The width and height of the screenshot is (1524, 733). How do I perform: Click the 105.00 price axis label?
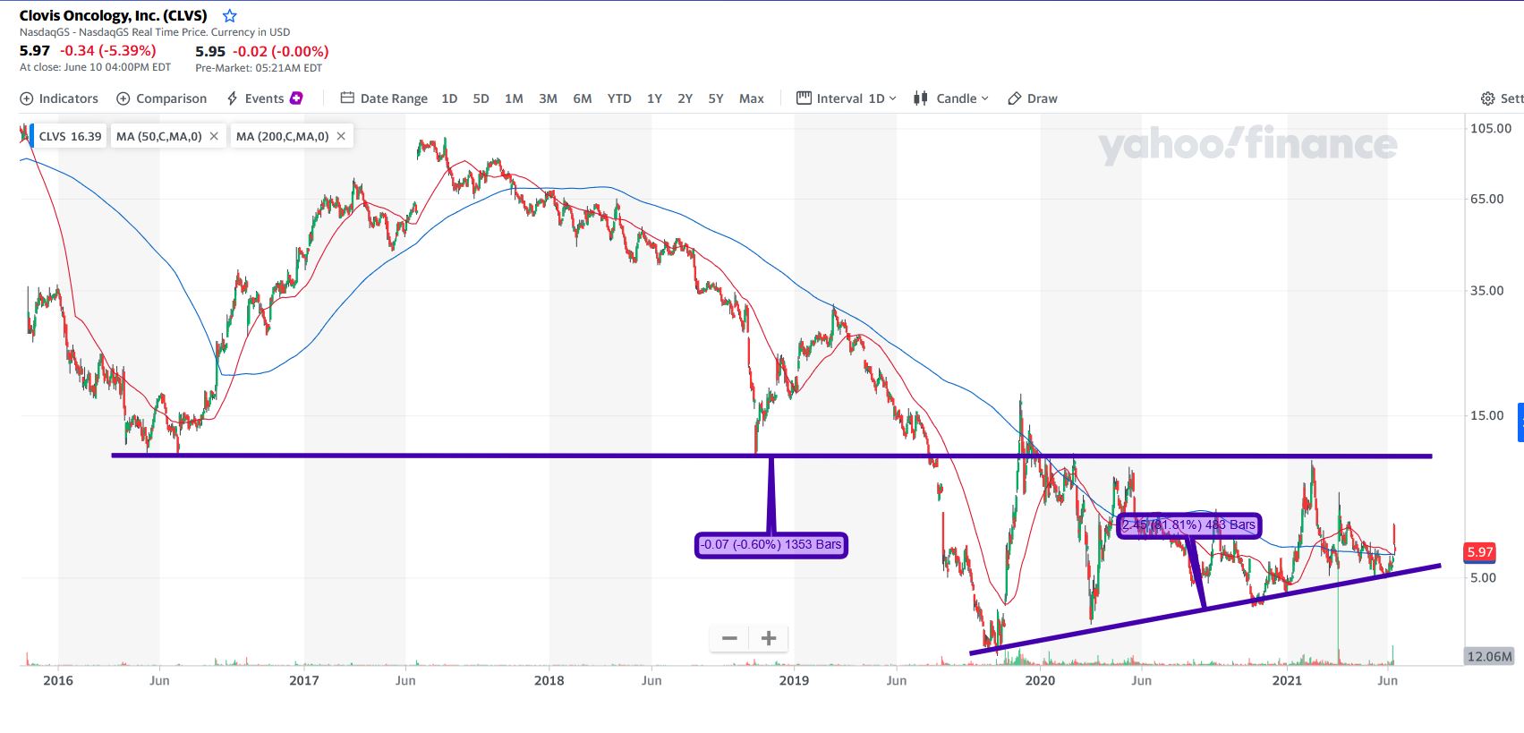pos(1491,128)
